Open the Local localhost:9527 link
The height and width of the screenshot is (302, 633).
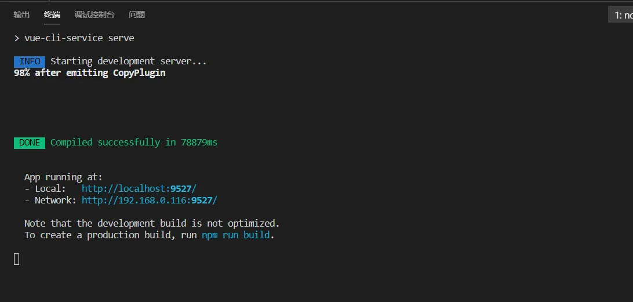(x=139, y=188)
